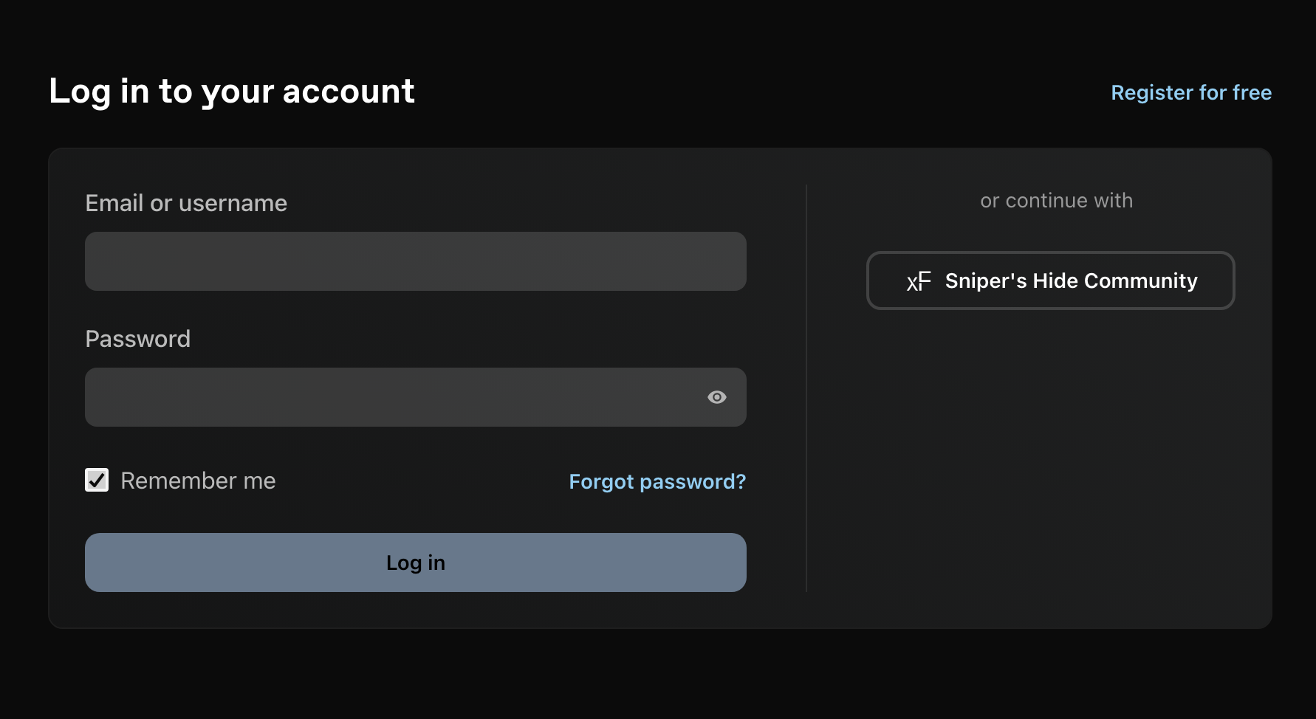Click the checkmark inside Remember me box
This screenshot has width=1316, height=719.
[x=97, y=480]
